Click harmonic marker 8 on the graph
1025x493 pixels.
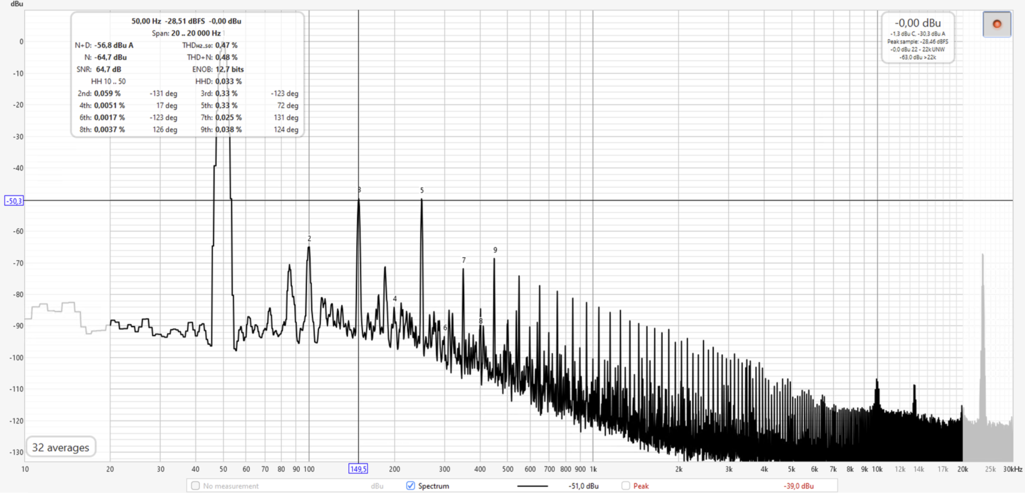click(x=480, y=321)
